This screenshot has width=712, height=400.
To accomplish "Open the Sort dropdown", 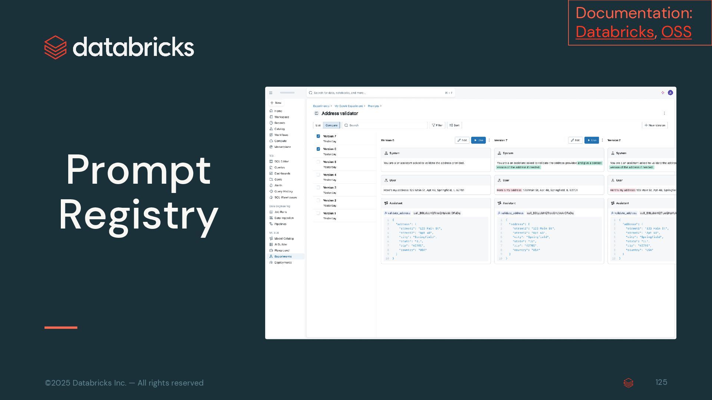I will click(x=454, y=125).
